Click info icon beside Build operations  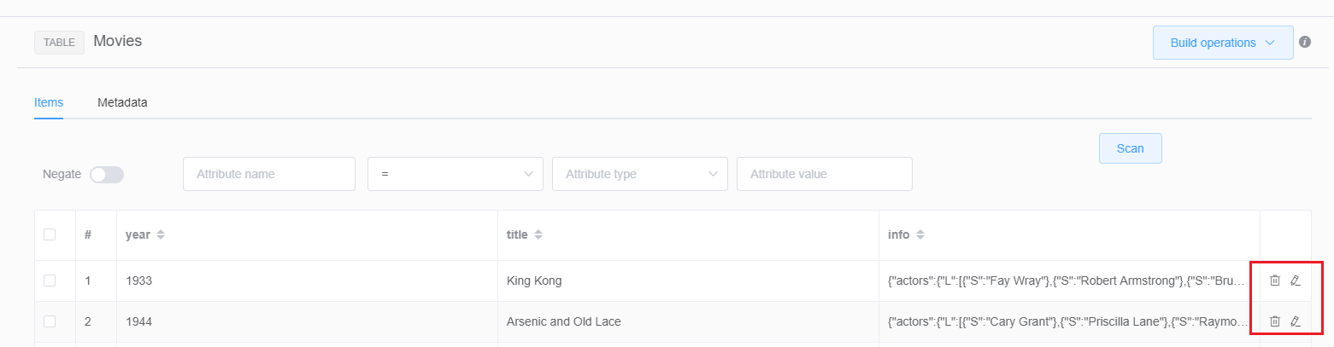pos(1305,42)
